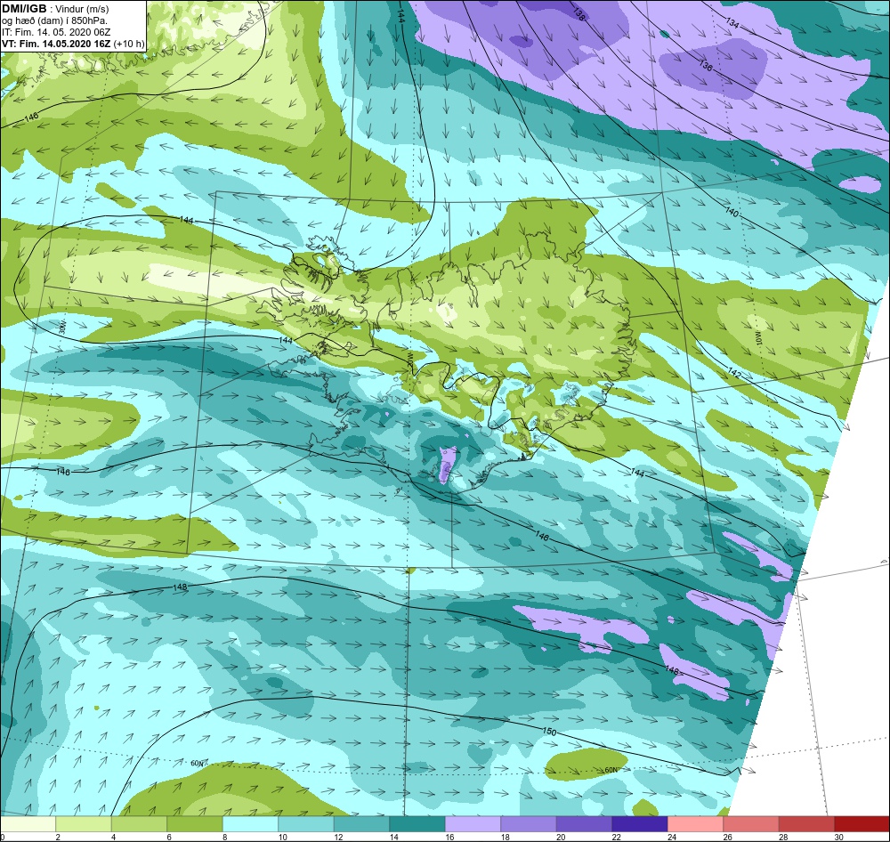The image size is (890, 842).
Task: Click legend tick value "2"
Action: 57,837
